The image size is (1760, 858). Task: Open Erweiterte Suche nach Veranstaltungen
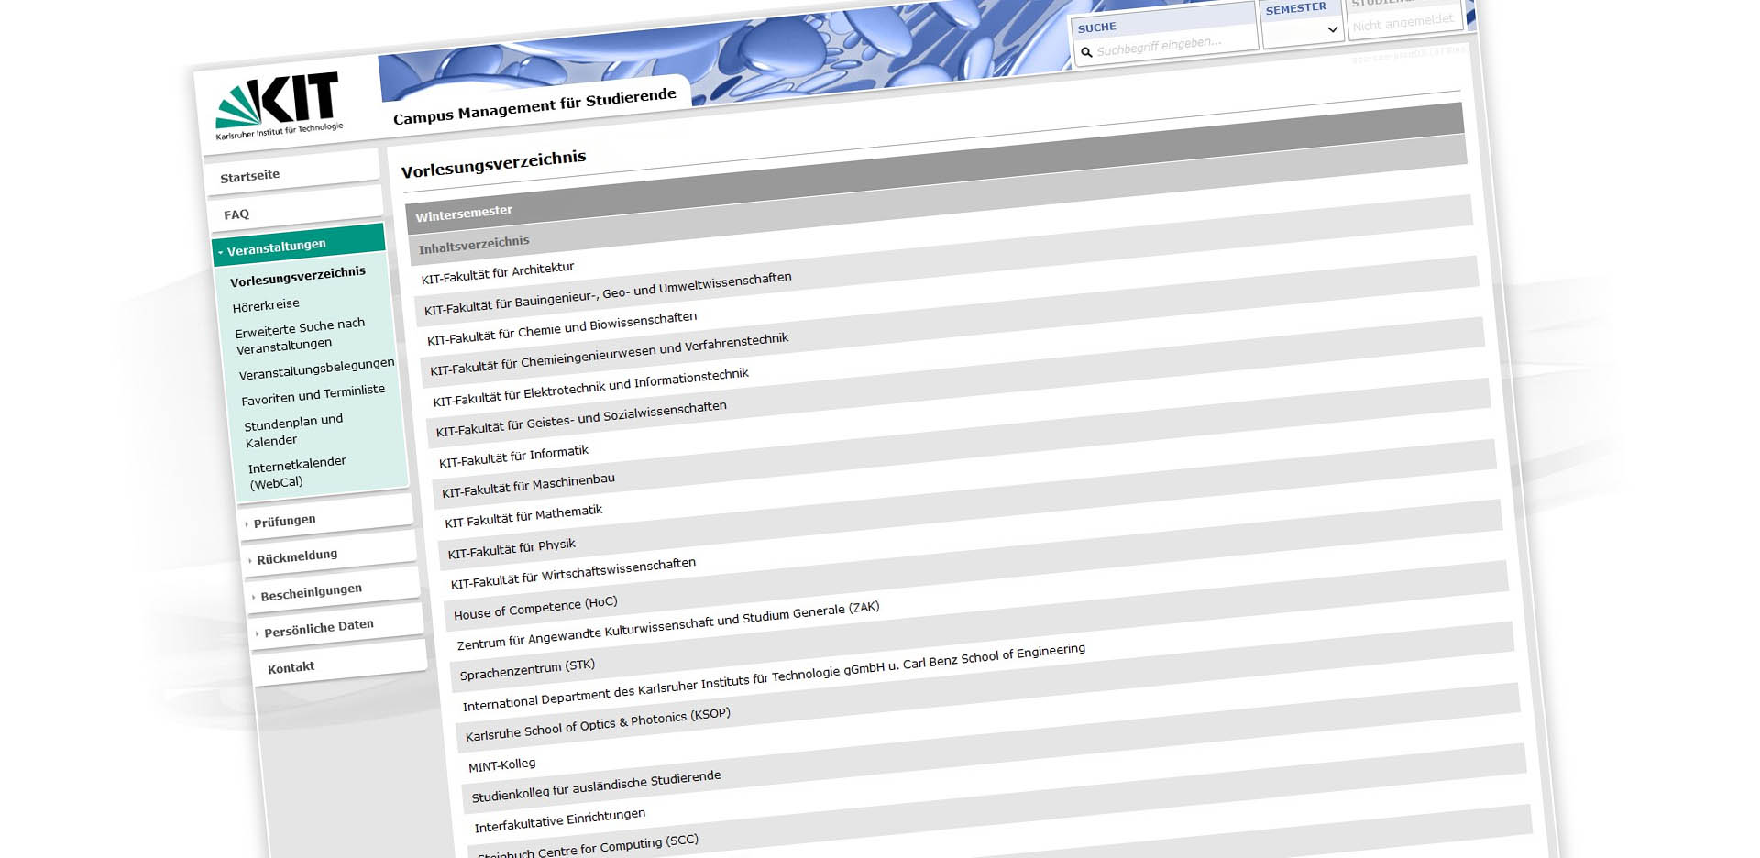[301, 335]
